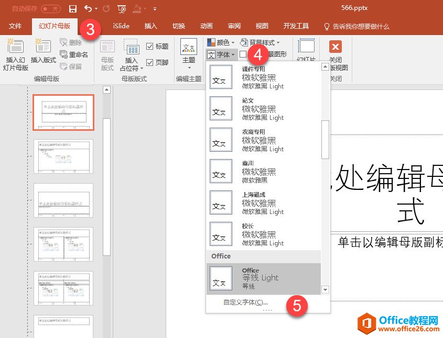Close master view with red X

[x=335, y=47]
